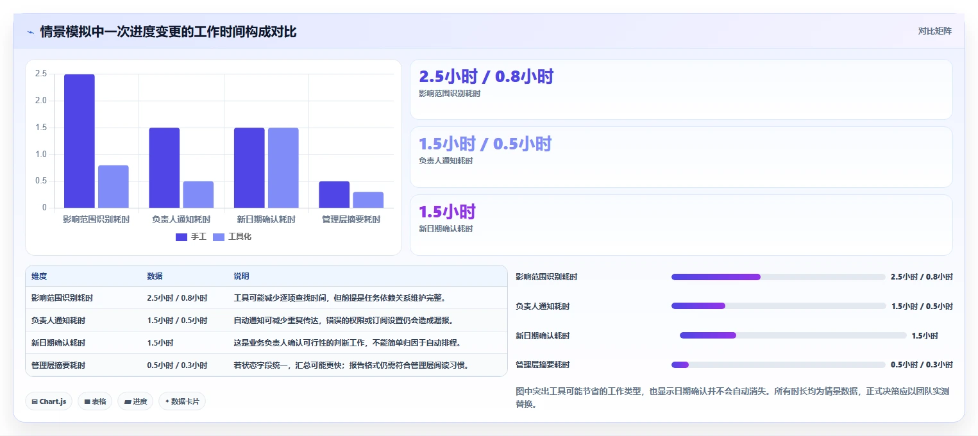Click the title 情景模拟中一次进度变更的工作时间构成对比

pos(168,31)
